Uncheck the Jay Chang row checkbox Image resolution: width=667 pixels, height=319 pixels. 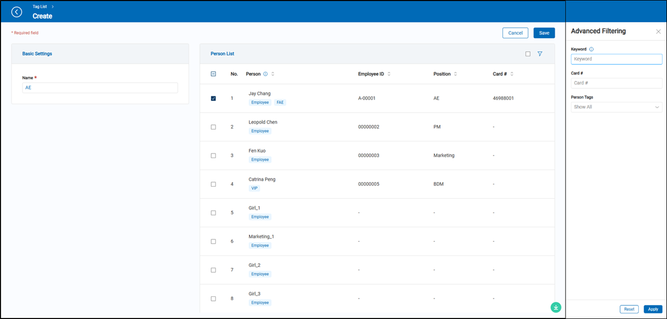pos(213,98)
